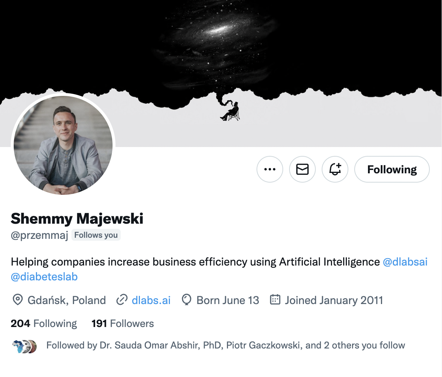The image size is (442, 377).
Task: Click the @diabeteslab mention link
Action: [44, 277]
